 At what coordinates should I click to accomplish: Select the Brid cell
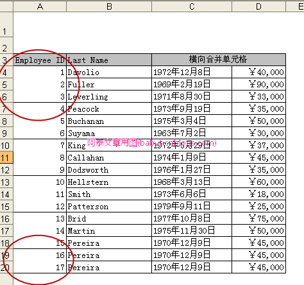(109, 218)
